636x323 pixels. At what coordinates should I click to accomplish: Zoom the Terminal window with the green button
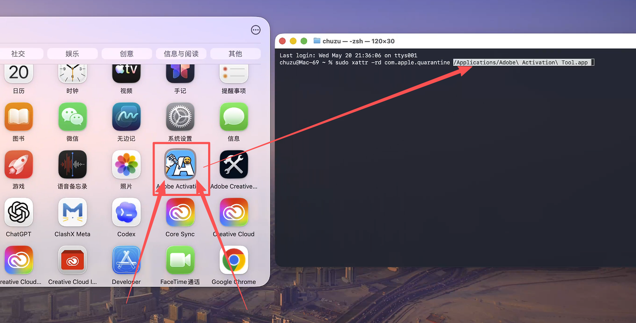(x=304, y=41)
